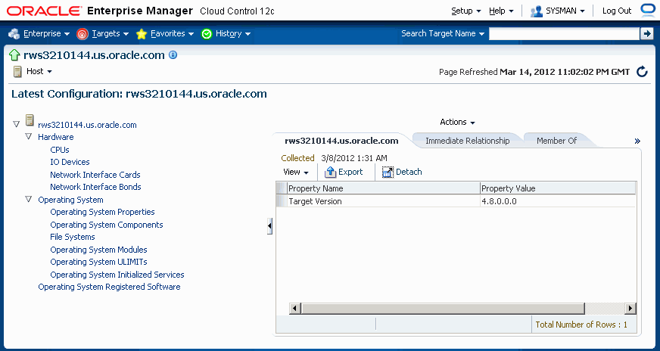Click the horizontal scrollbar right arrow
660x351 pixels.
(630, 309)
